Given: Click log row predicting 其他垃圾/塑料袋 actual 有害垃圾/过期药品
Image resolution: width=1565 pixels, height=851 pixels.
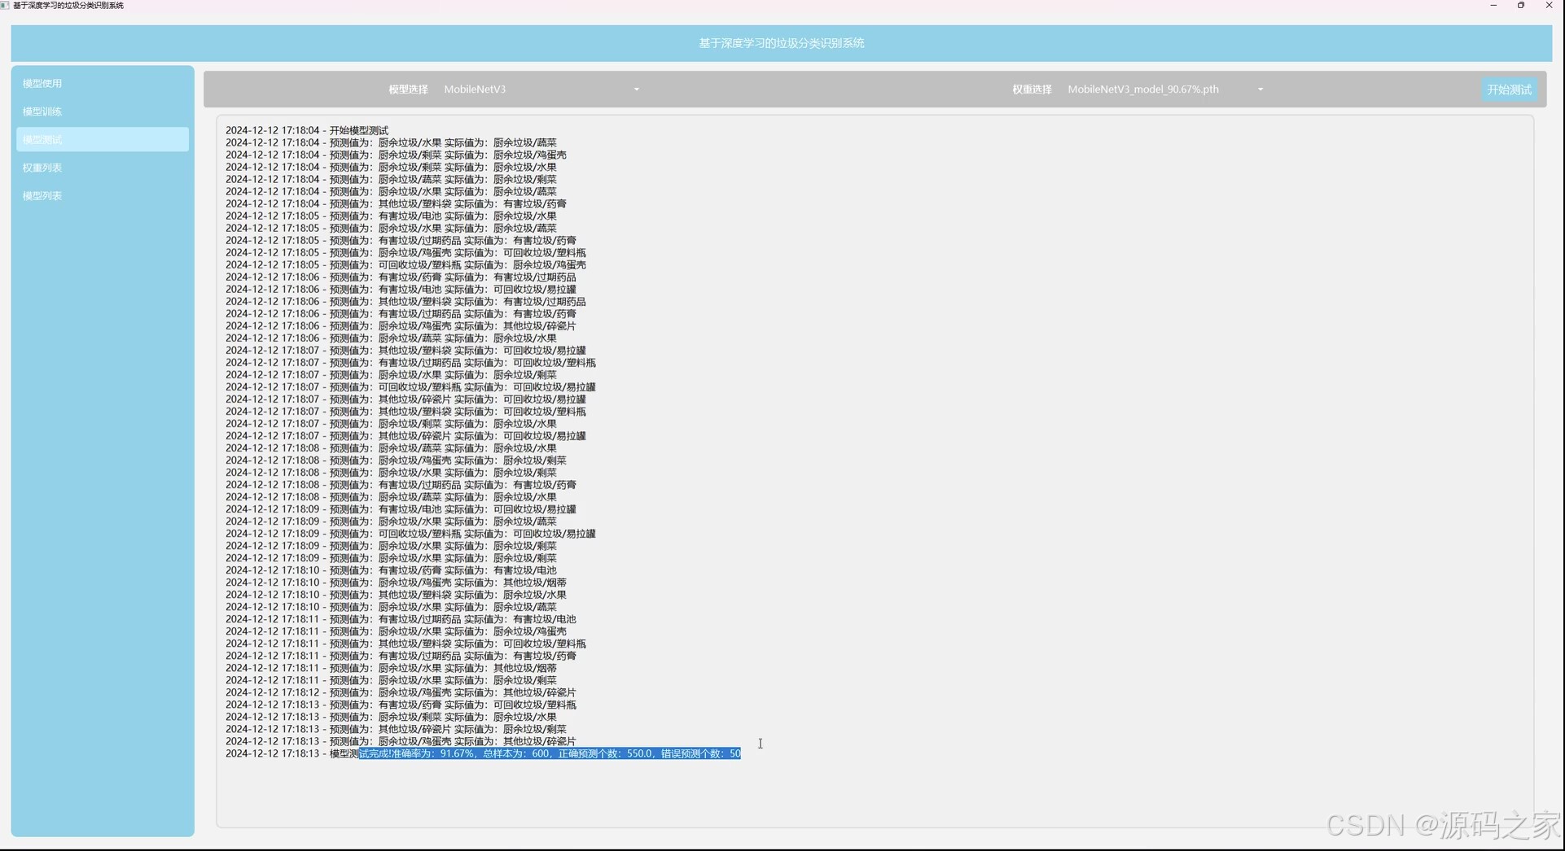Looking at the screenshot, I should click(x=405, y=301).
